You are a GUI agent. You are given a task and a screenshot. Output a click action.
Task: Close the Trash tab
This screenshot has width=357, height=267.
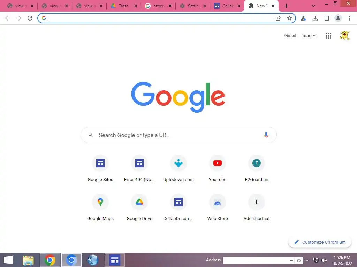click(136, 6)
